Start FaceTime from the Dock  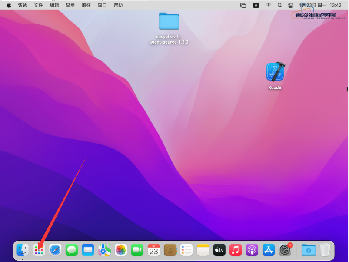tap(137, 250)
